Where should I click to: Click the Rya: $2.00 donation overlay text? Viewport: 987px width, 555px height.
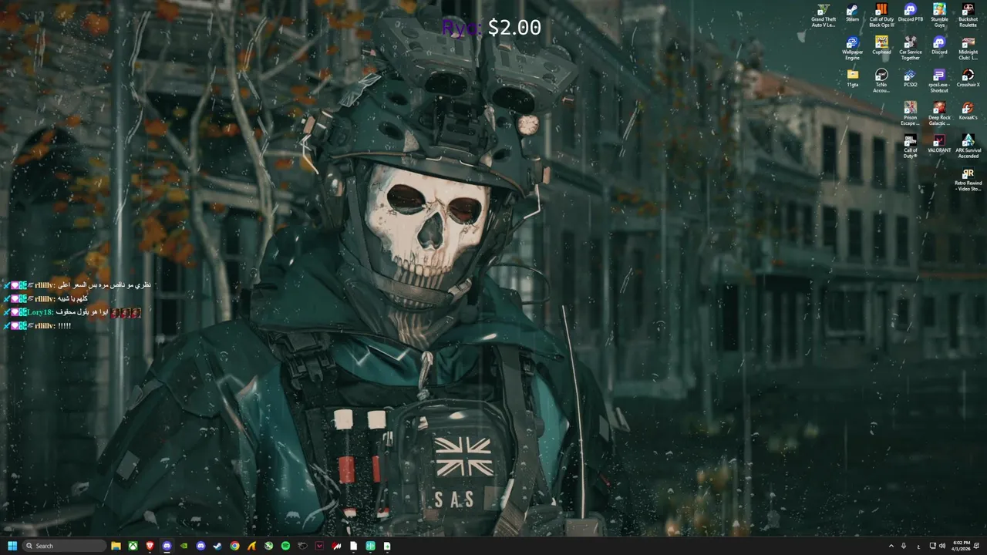click(491, 28)
